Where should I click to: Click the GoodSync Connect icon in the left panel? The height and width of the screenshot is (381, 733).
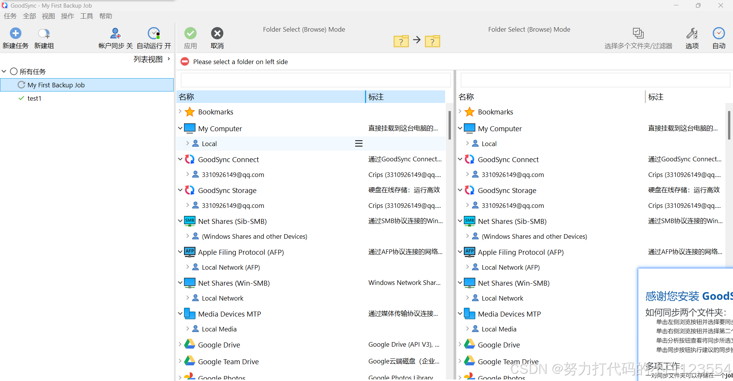coord(190,159)
